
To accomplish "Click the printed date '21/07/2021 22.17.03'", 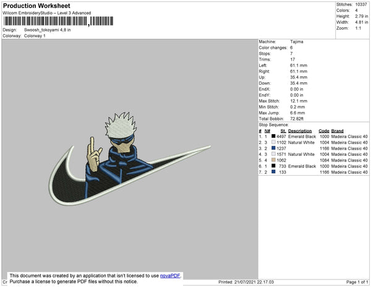I will pos(254,282).
